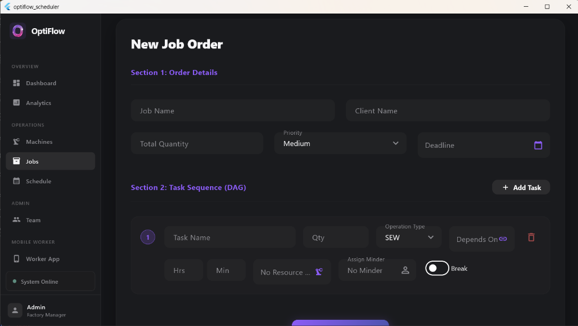Open the Priority Medium dropdown

click(x=340, y=143)
